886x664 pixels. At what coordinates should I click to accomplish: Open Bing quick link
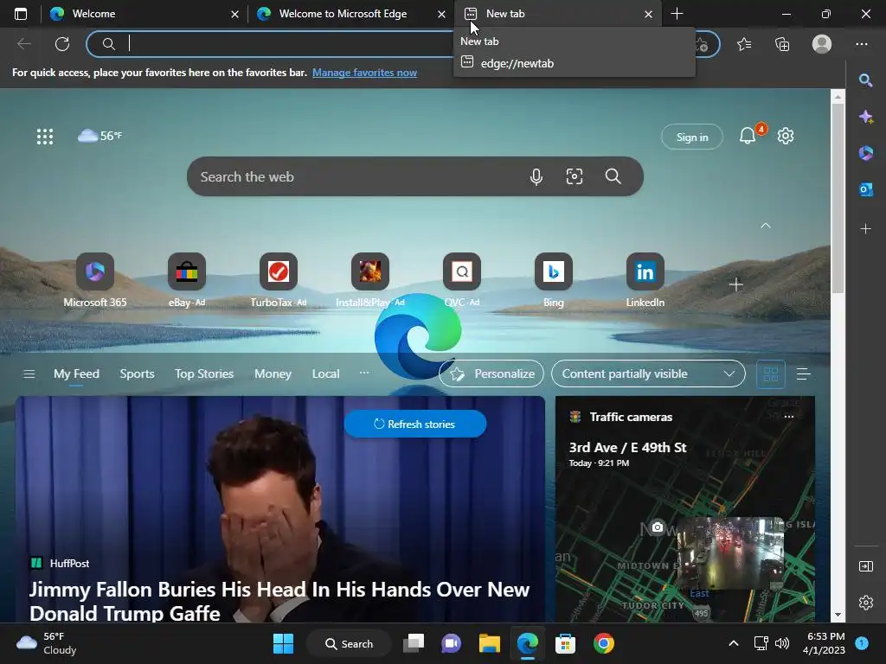(553, 281)
